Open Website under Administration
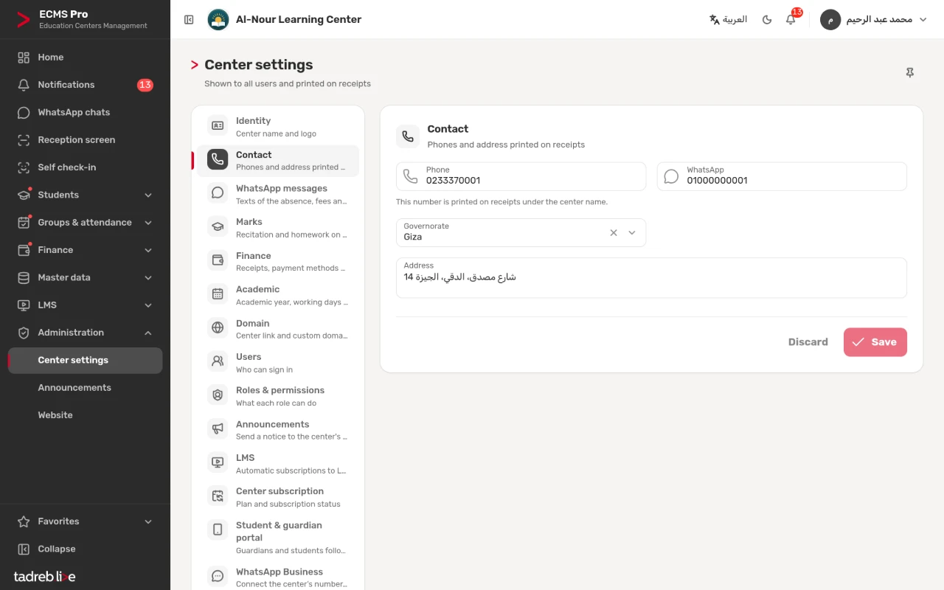 pyautogui.click(x=85, y=415)
